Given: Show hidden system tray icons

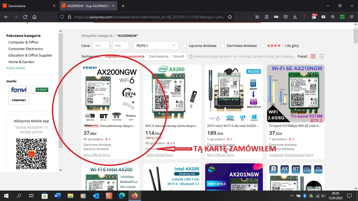Looking at the screenshot, I should 292,196.
